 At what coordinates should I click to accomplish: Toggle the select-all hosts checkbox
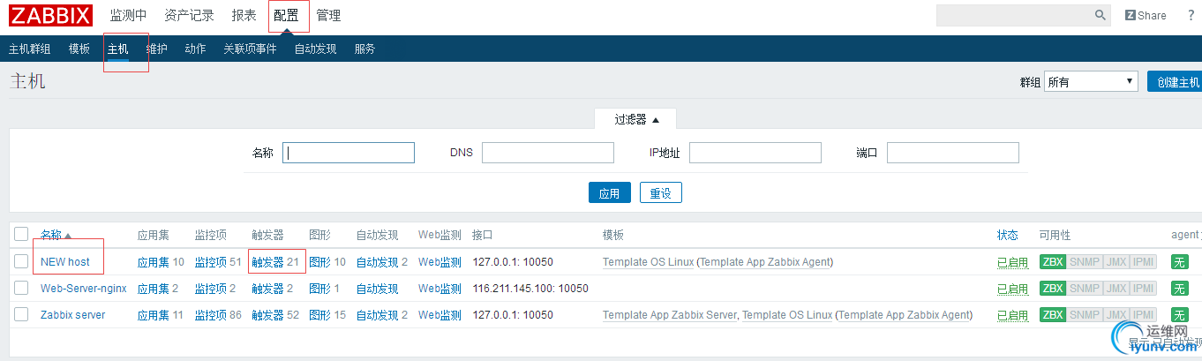coord(21,235)
